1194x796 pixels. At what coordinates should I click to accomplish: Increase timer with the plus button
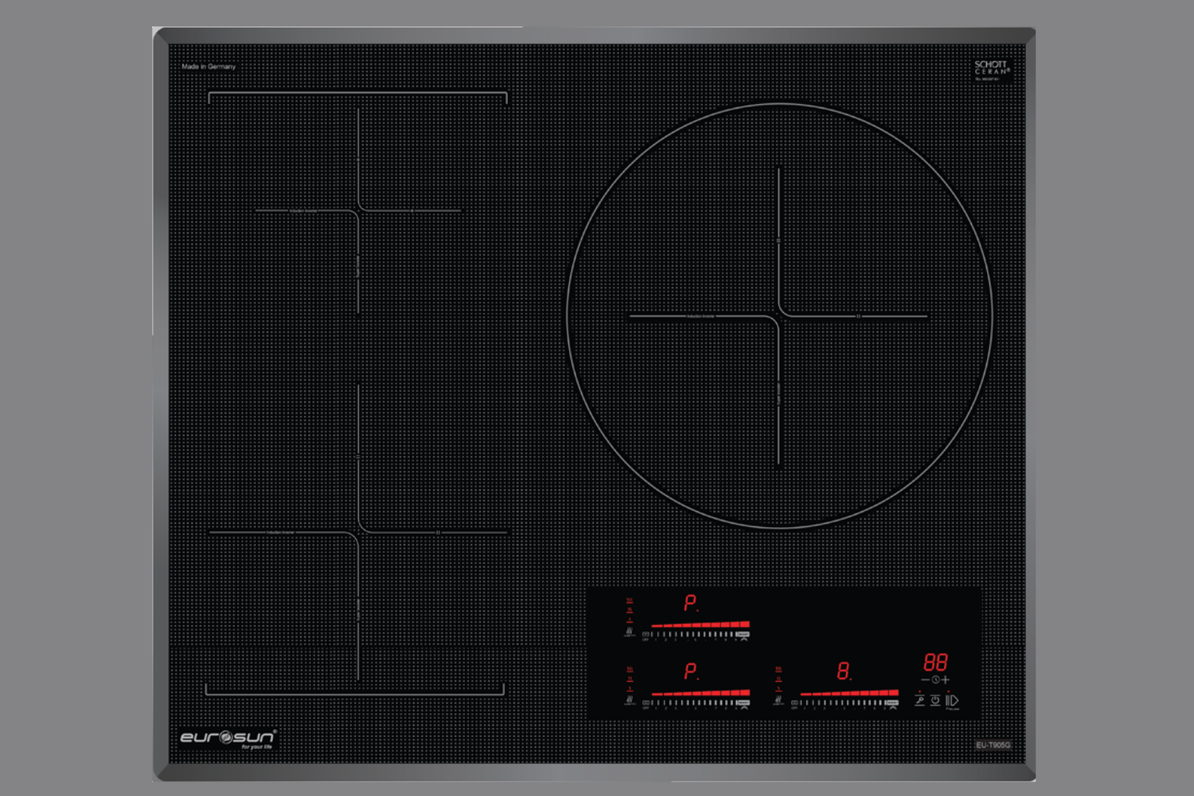pos(946,681)
